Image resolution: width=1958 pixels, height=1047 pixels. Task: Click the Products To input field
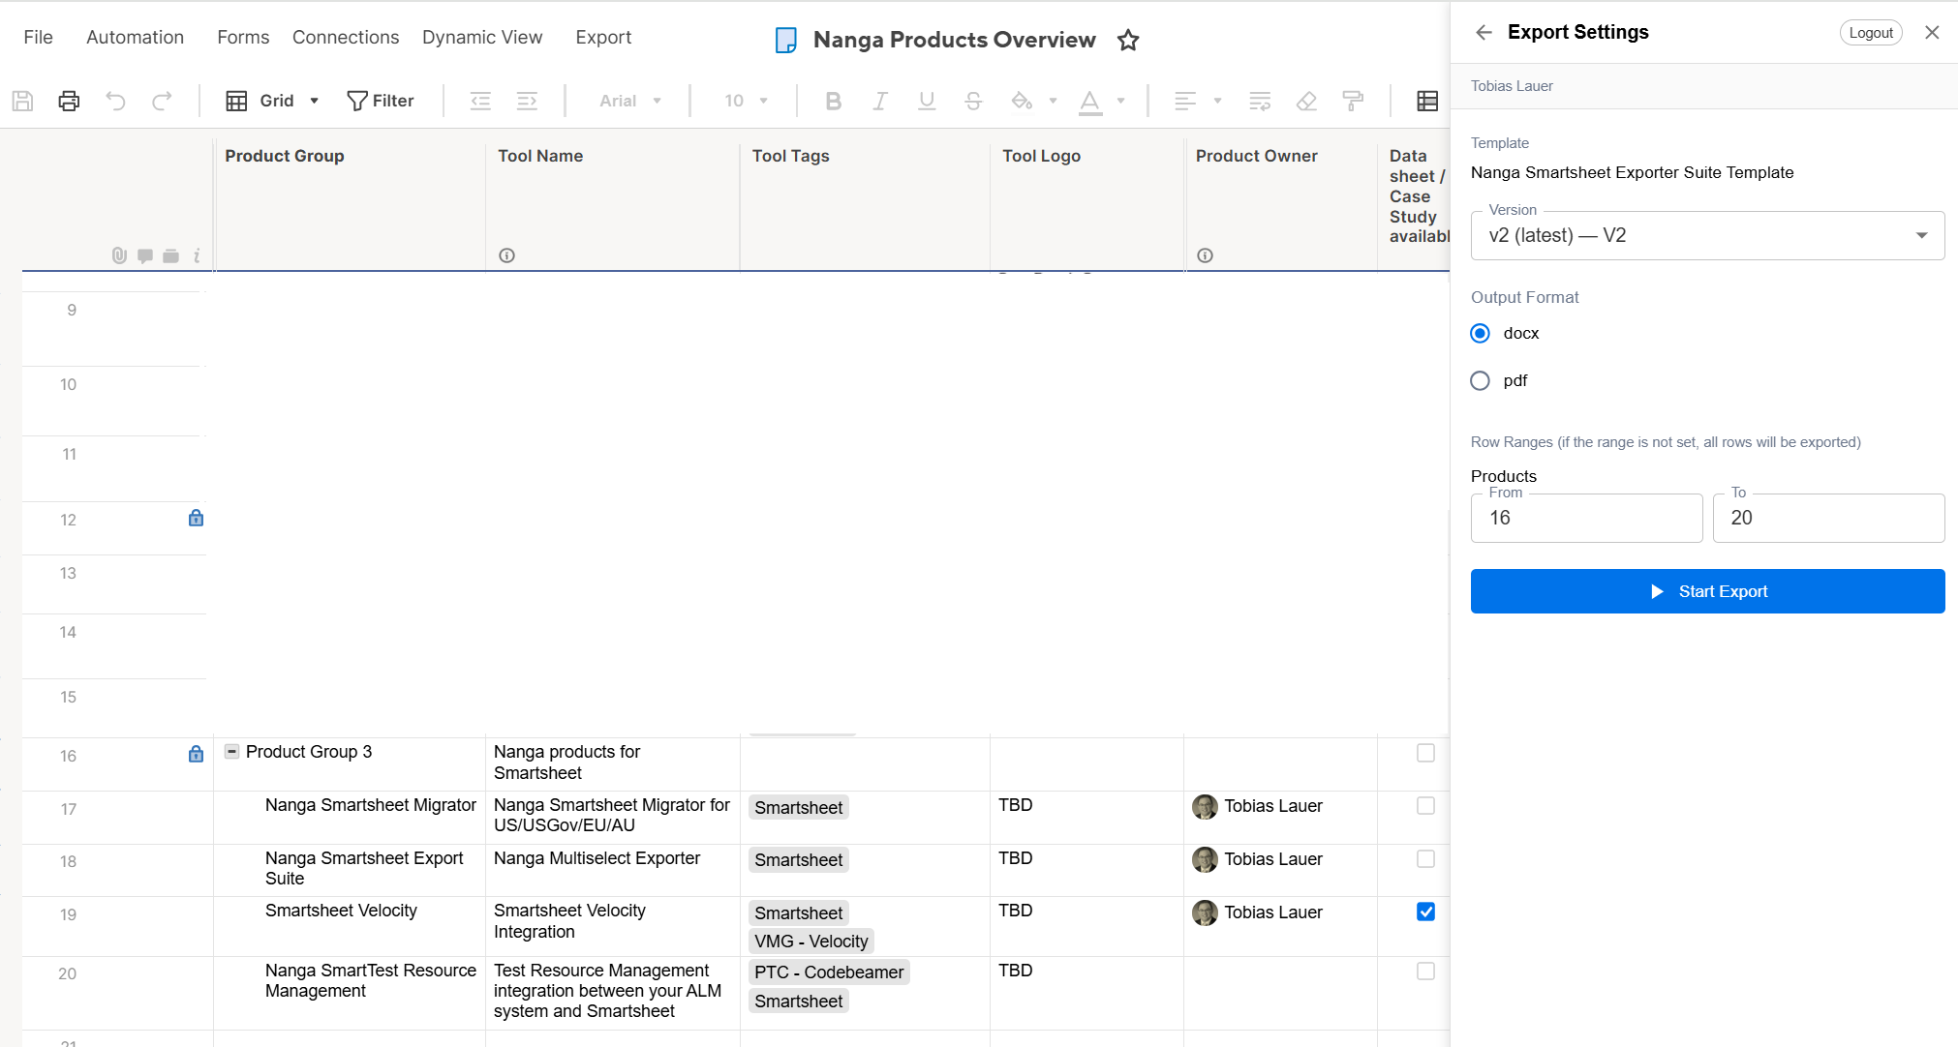coord(1828,518)
